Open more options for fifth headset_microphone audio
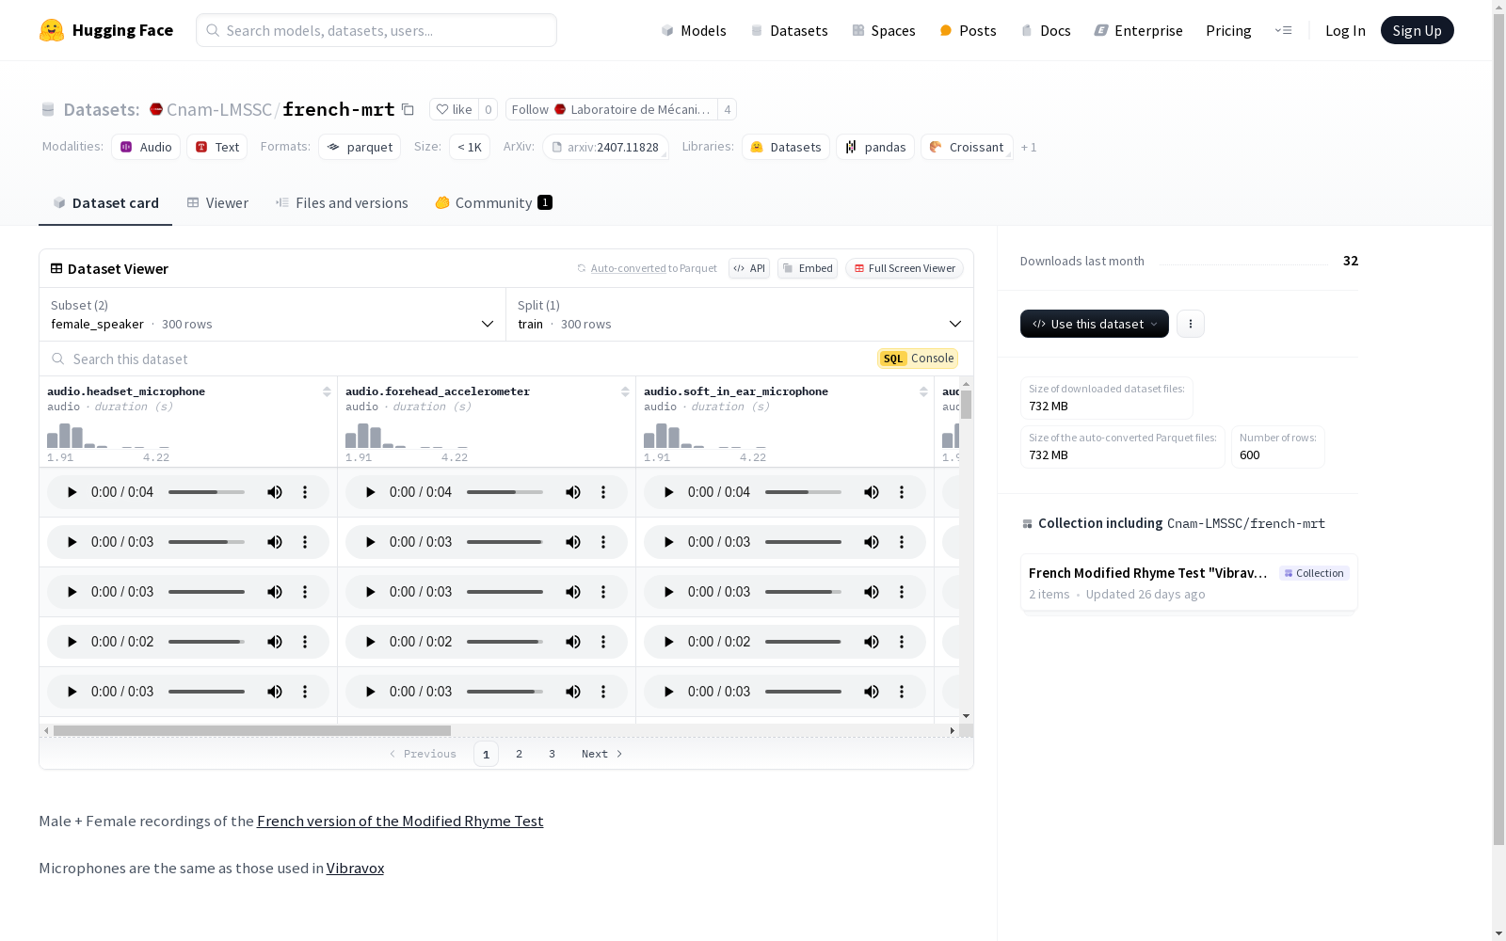Viewport: 1506px width, 941px height. (x=305, y=692)
